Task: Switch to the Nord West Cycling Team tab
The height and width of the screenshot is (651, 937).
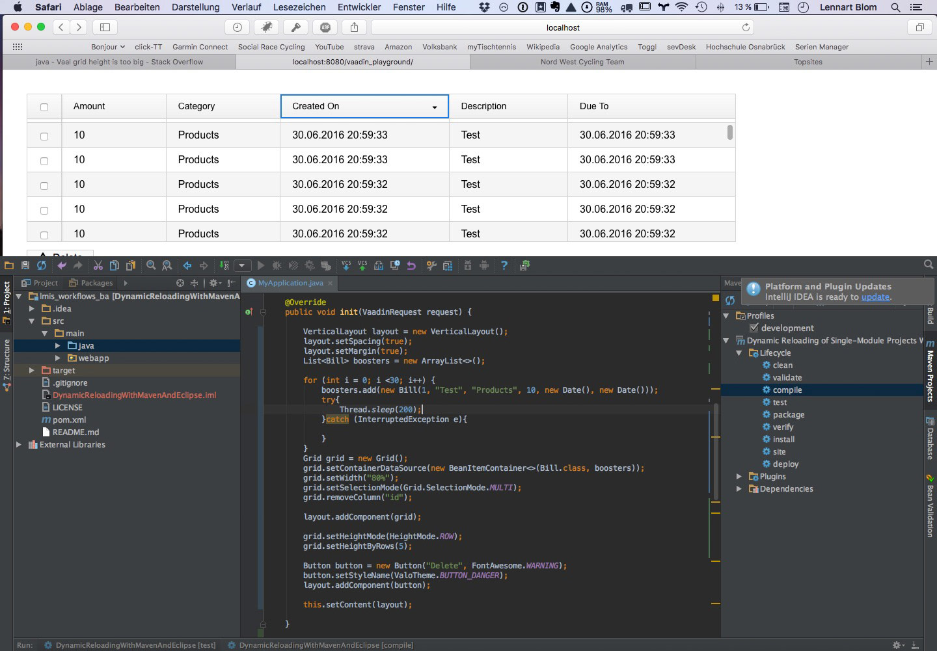Action: pos(582,62)
